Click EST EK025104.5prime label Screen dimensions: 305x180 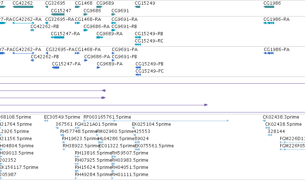[x=151, y=124]
